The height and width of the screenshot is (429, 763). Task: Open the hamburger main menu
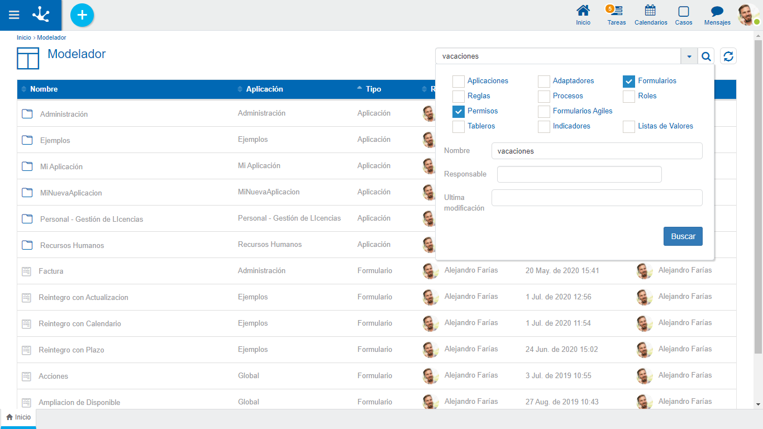point(14,15)
